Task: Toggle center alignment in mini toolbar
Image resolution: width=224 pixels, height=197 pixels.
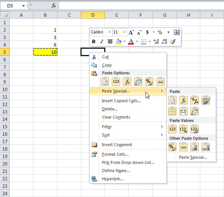Action: (110, 42)
